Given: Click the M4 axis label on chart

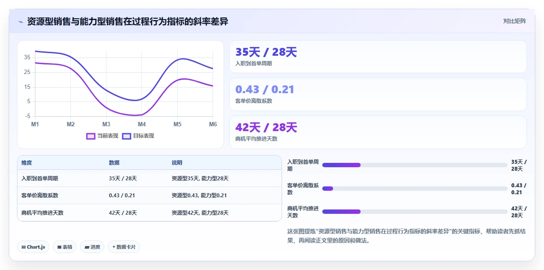Looking at the screenshot, I should coord(142,125).
